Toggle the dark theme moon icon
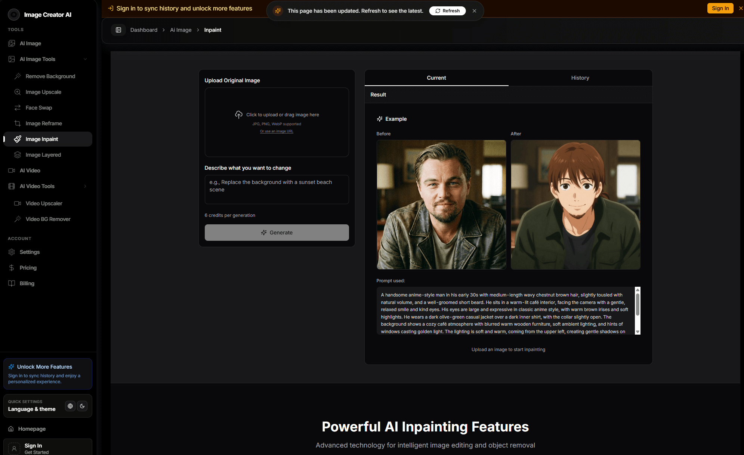 pyautogui.click(x=82, y=406)
